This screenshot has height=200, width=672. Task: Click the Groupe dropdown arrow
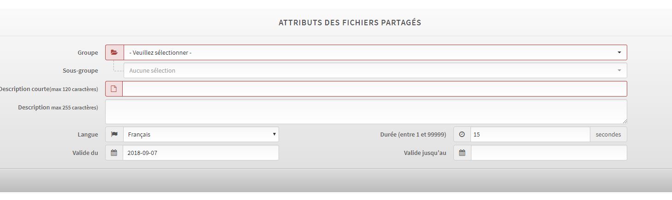[x=619, y=52]
